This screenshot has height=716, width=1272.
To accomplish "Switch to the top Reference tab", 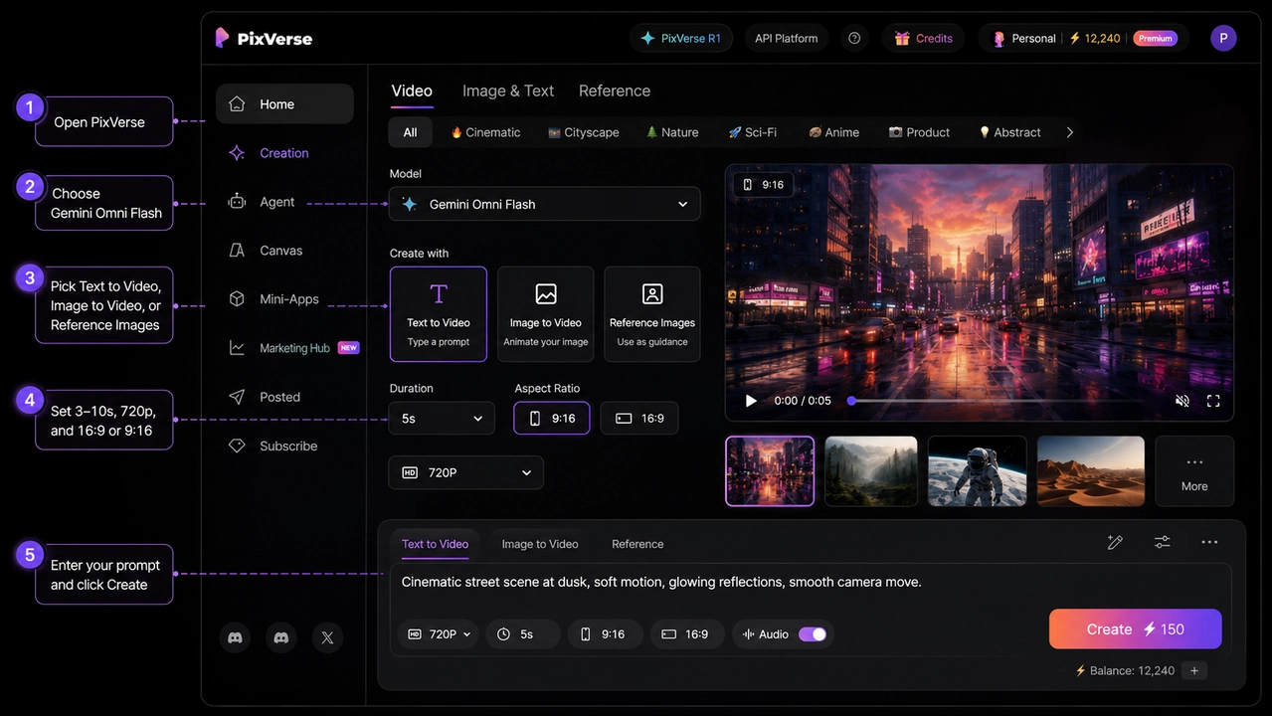I will point(615,90).
